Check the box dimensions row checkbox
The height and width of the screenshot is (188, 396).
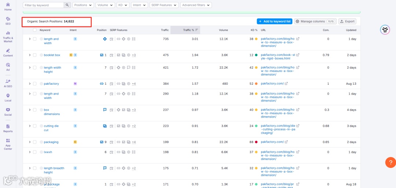click(34, 110)
